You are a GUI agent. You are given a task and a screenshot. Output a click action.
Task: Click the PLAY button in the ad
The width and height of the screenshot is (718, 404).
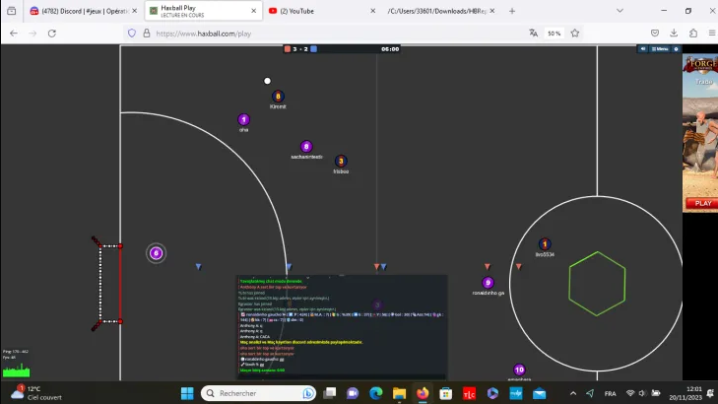click(701, 204)
